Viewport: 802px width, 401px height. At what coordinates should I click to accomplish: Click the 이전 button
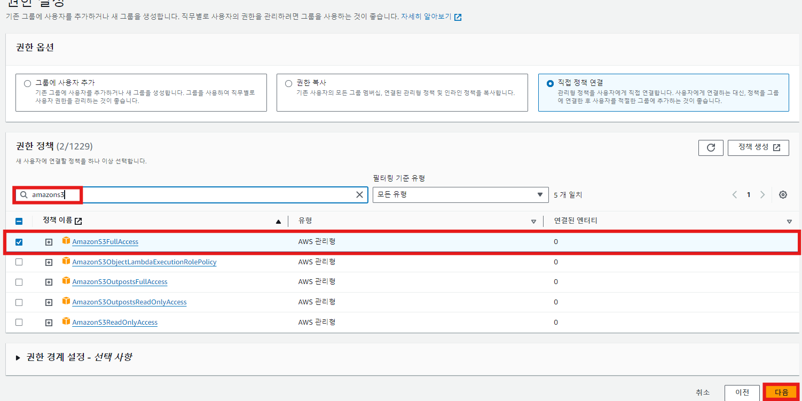[x=742, y=392]
